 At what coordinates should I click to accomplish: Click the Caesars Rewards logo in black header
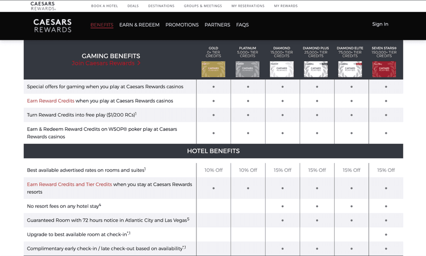[53, 26]
